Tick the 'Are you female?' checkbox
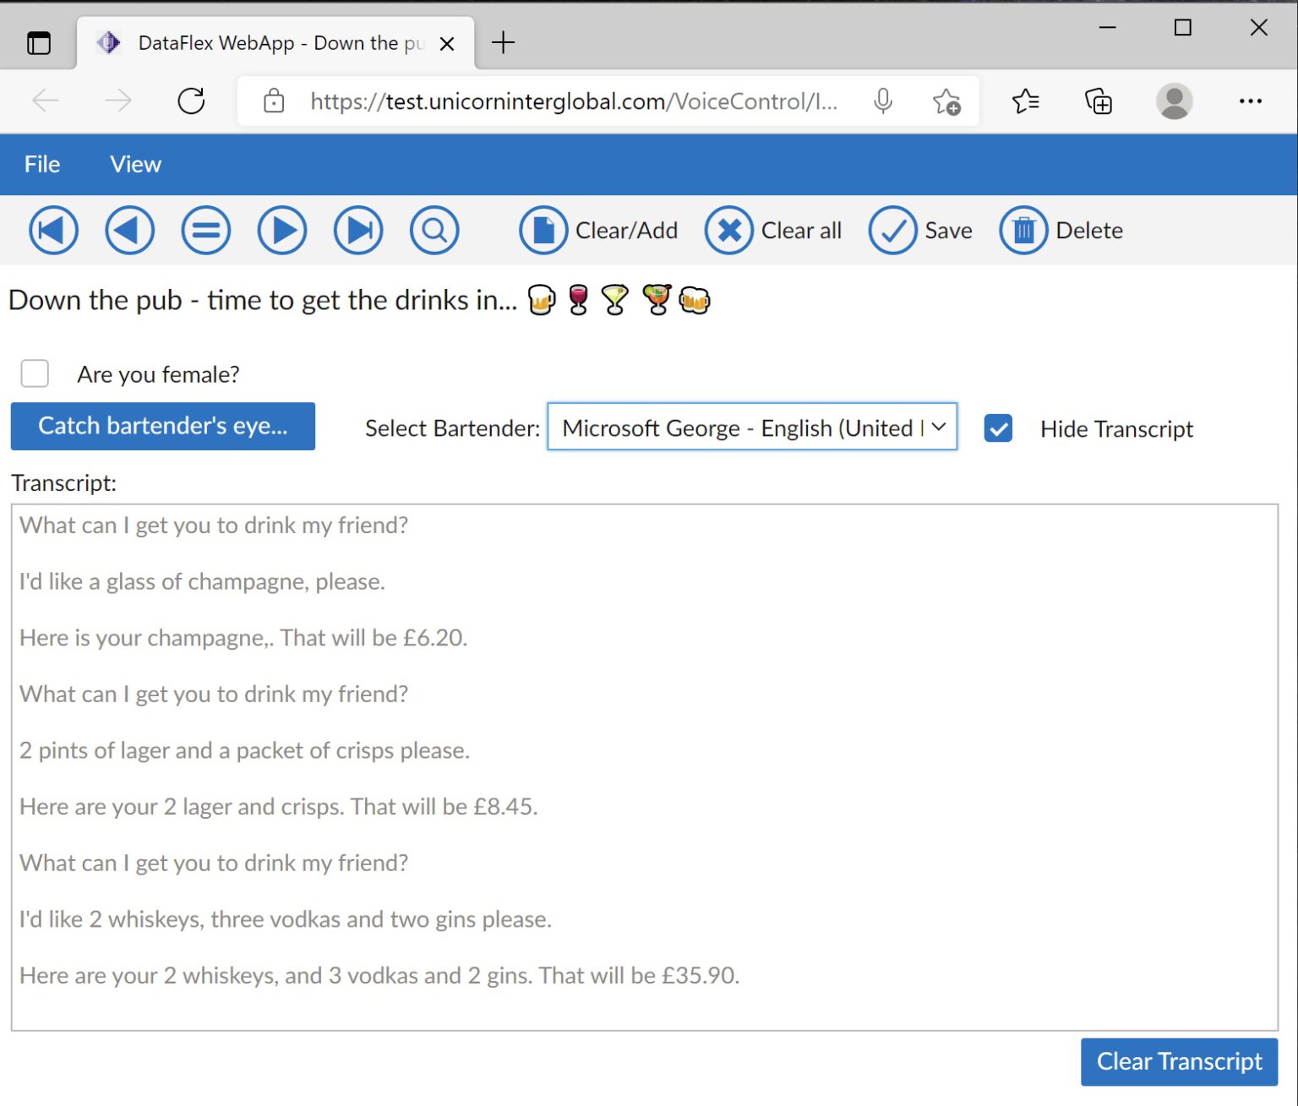The image size is (1298, 1106). [35, 373]
